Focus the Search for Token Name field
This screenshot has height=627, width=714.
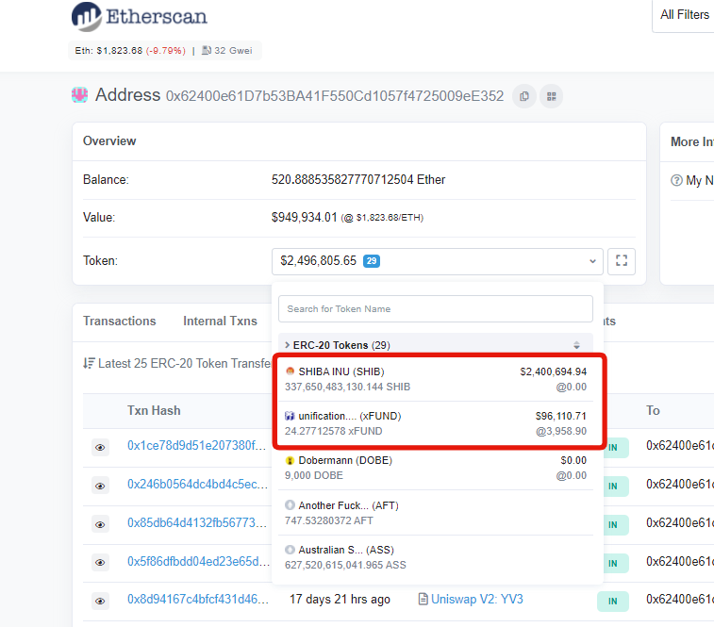coord(436,308)
